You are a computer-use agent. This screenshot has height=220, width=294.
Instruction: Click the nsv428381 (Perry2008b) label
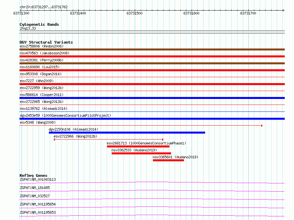[42, 60]
